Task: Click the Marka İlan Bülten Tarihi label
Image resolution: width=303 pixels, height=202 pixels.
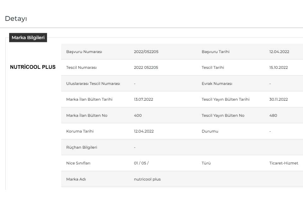Action: click(89, 99)
